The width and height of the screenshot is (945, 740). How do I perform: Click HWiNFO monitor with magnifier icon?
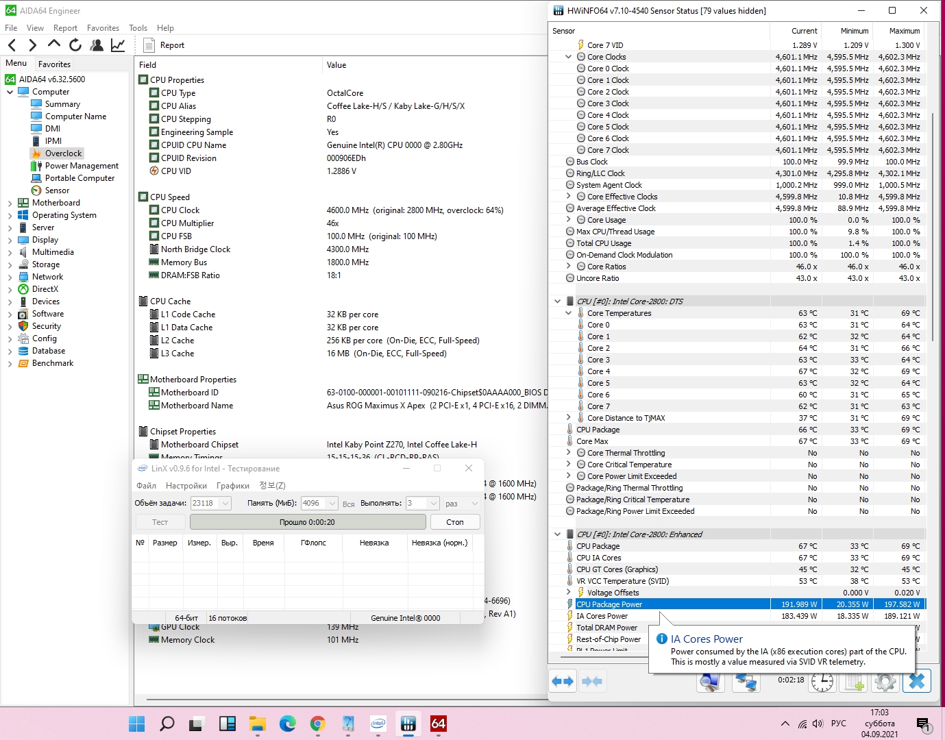(710, 682)
